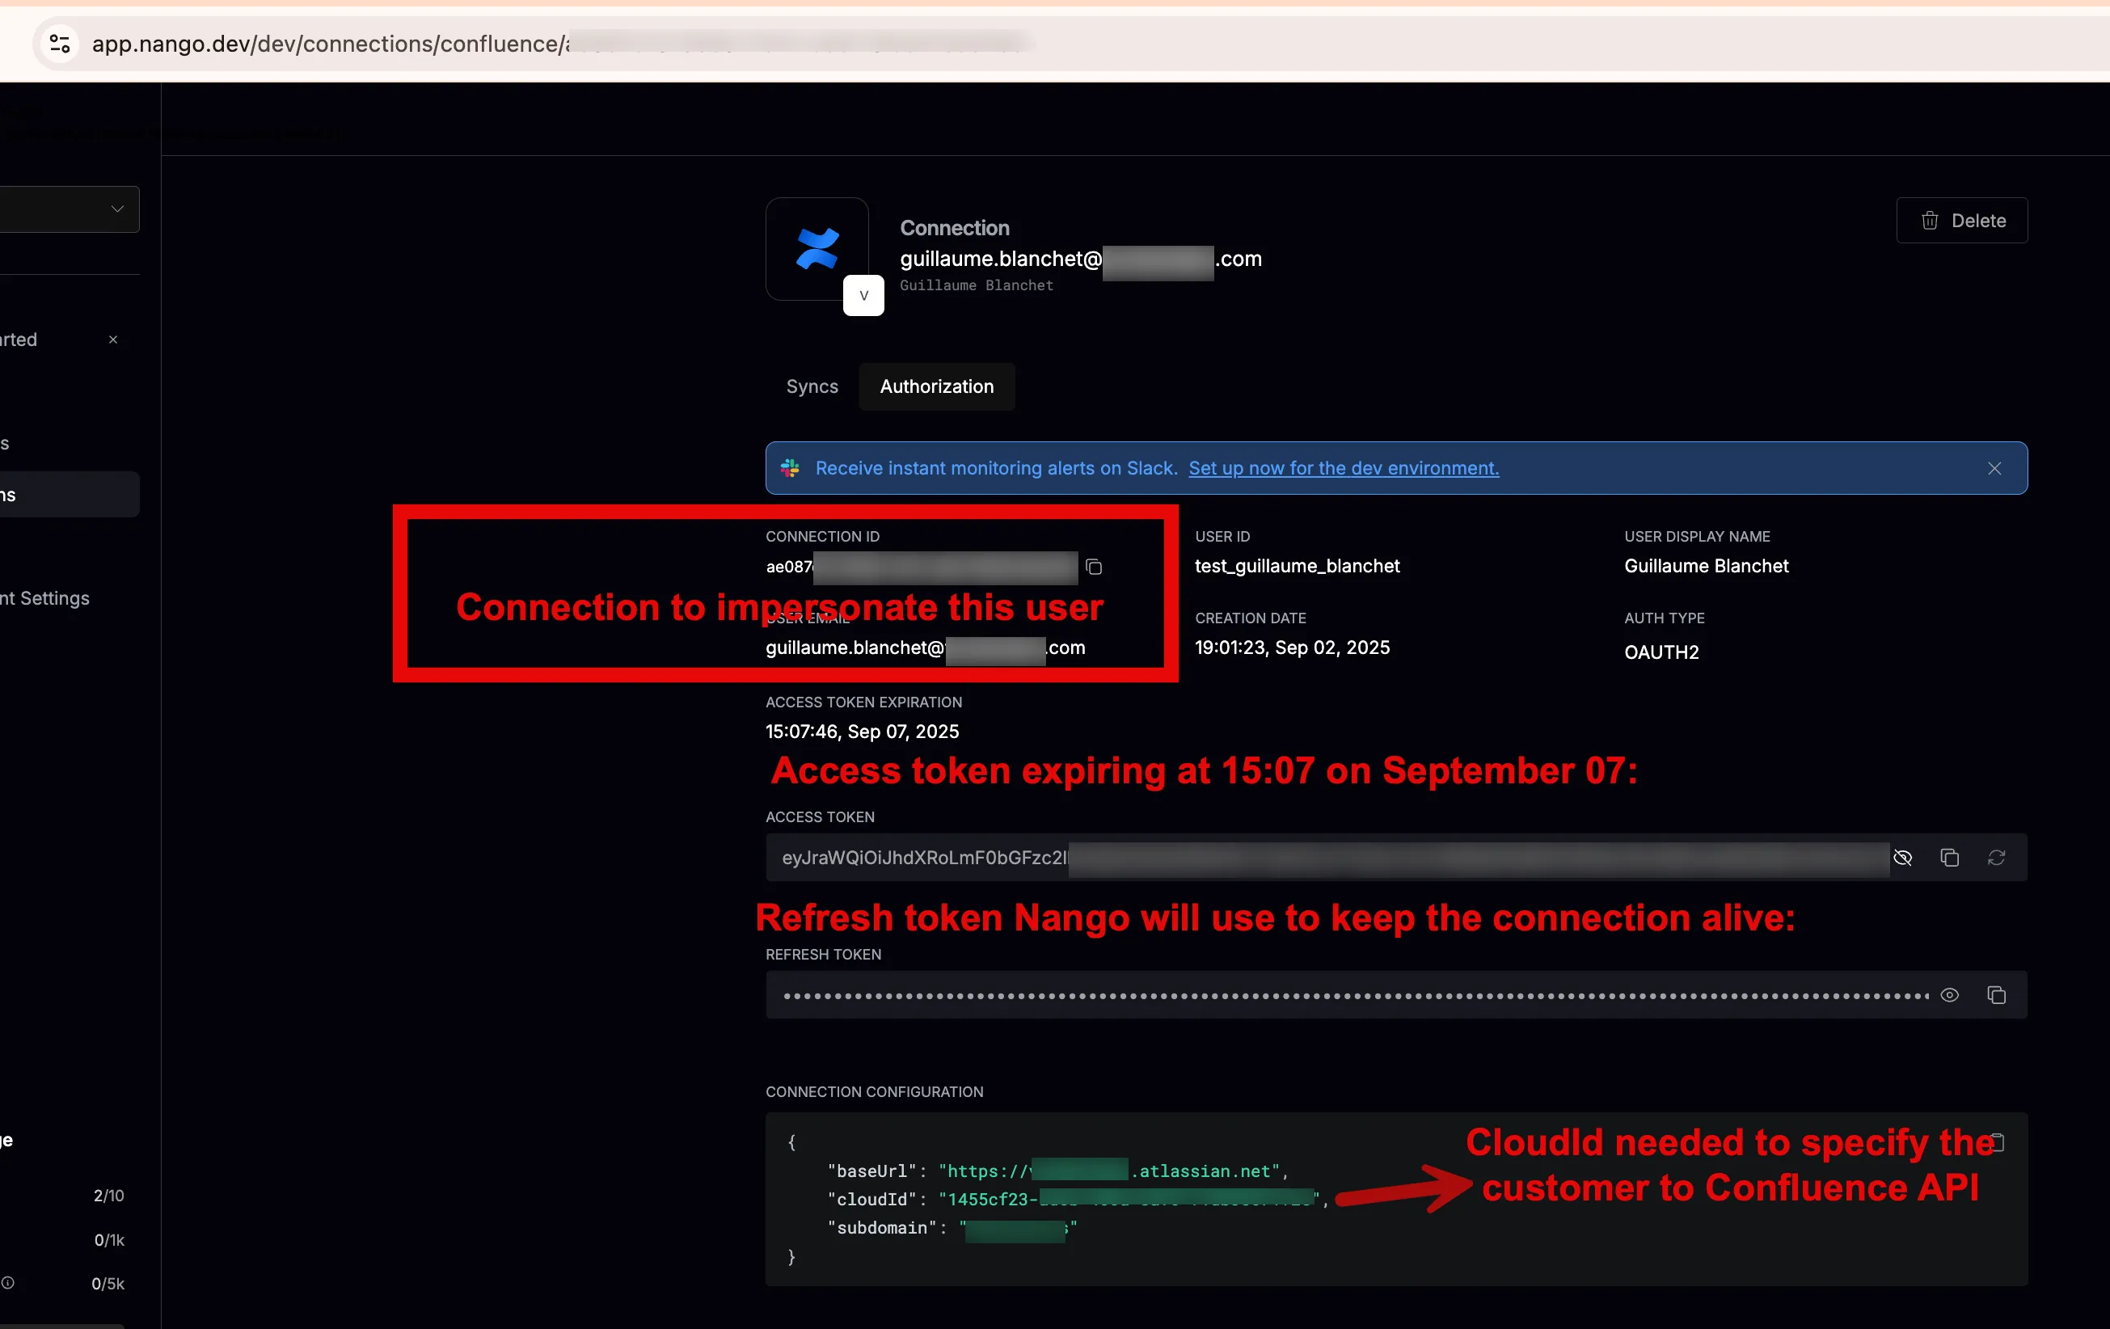Screen dimensions: 2110x1329
Task: Select the display name Guillaume Blanchet value
Action: tap(1706, 566)
